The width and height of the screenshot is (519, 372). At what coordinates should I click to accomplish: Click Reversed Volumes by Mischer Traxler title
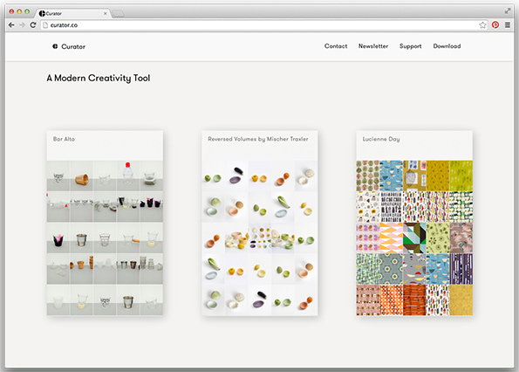click(258, 139)
